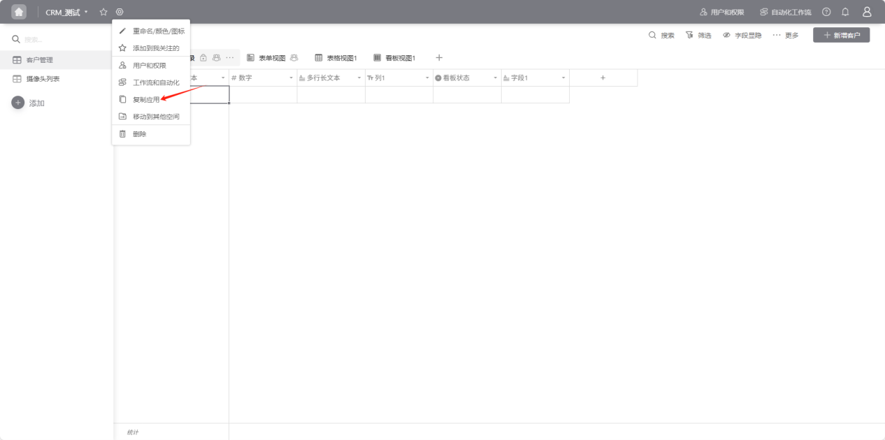Click the home icon in top bar

pyautogui.click(x=19, y=12)
